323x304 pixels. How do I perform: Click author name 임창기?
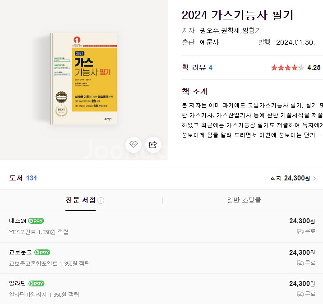(252, 31)
